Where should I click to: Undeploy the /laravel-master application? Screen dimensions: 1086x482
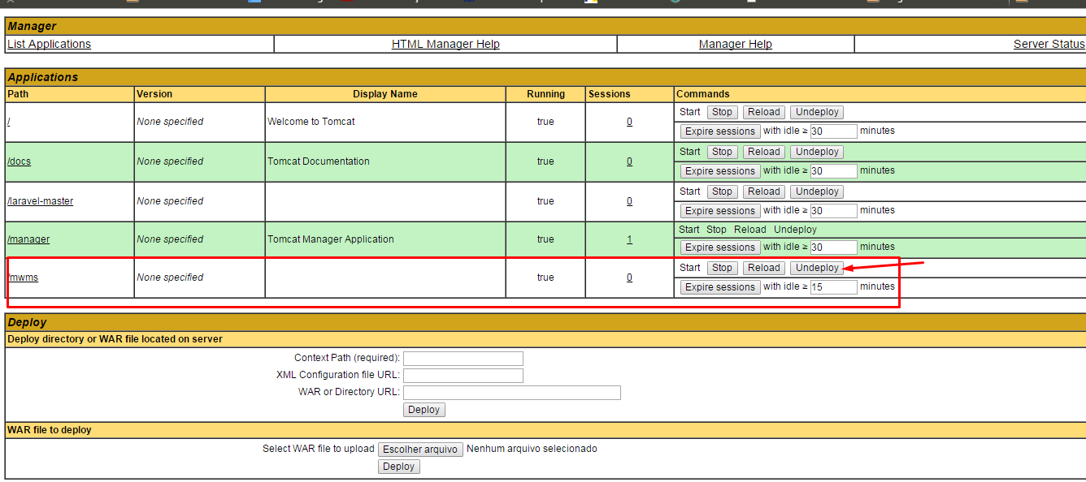[x=817, y=192]
